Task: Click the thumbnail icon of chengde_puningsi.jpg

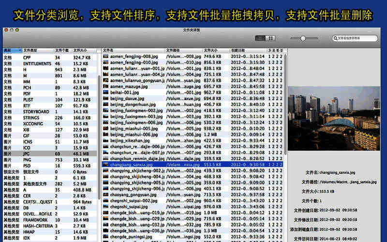Action: [x=106, y=237]
